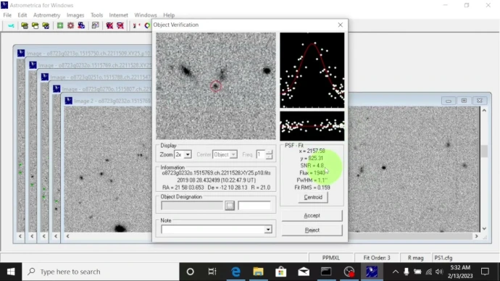Click the browse icon beside Object Designation

(x=230, y=206)
